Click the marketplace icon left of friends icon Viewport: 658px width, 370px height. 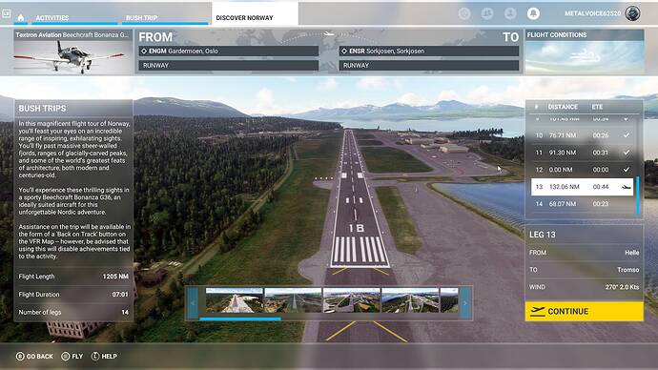pyautogui.click(x=464, y=13)
